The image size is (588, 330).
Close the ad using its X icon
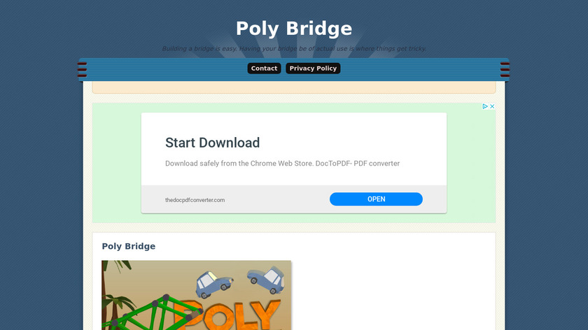[492, 106]
